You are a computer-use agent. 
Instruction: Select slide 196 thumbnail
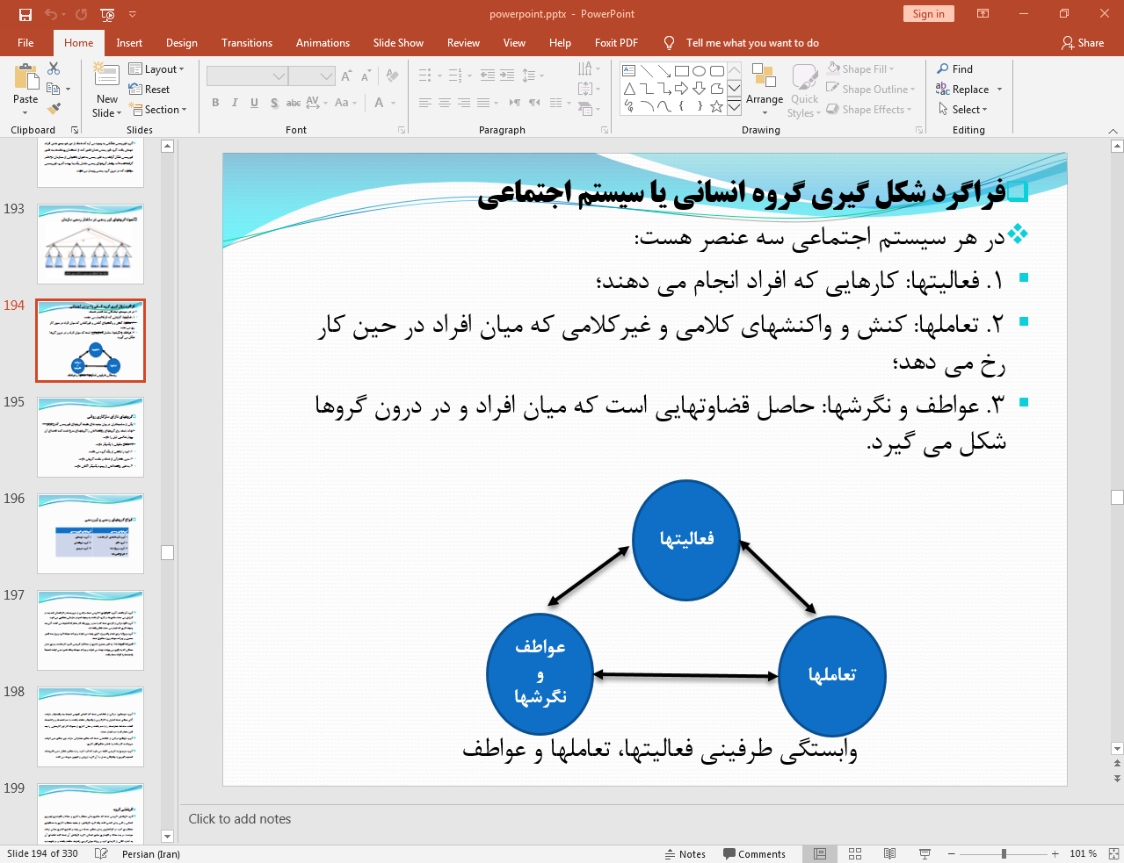click(91, 534)
